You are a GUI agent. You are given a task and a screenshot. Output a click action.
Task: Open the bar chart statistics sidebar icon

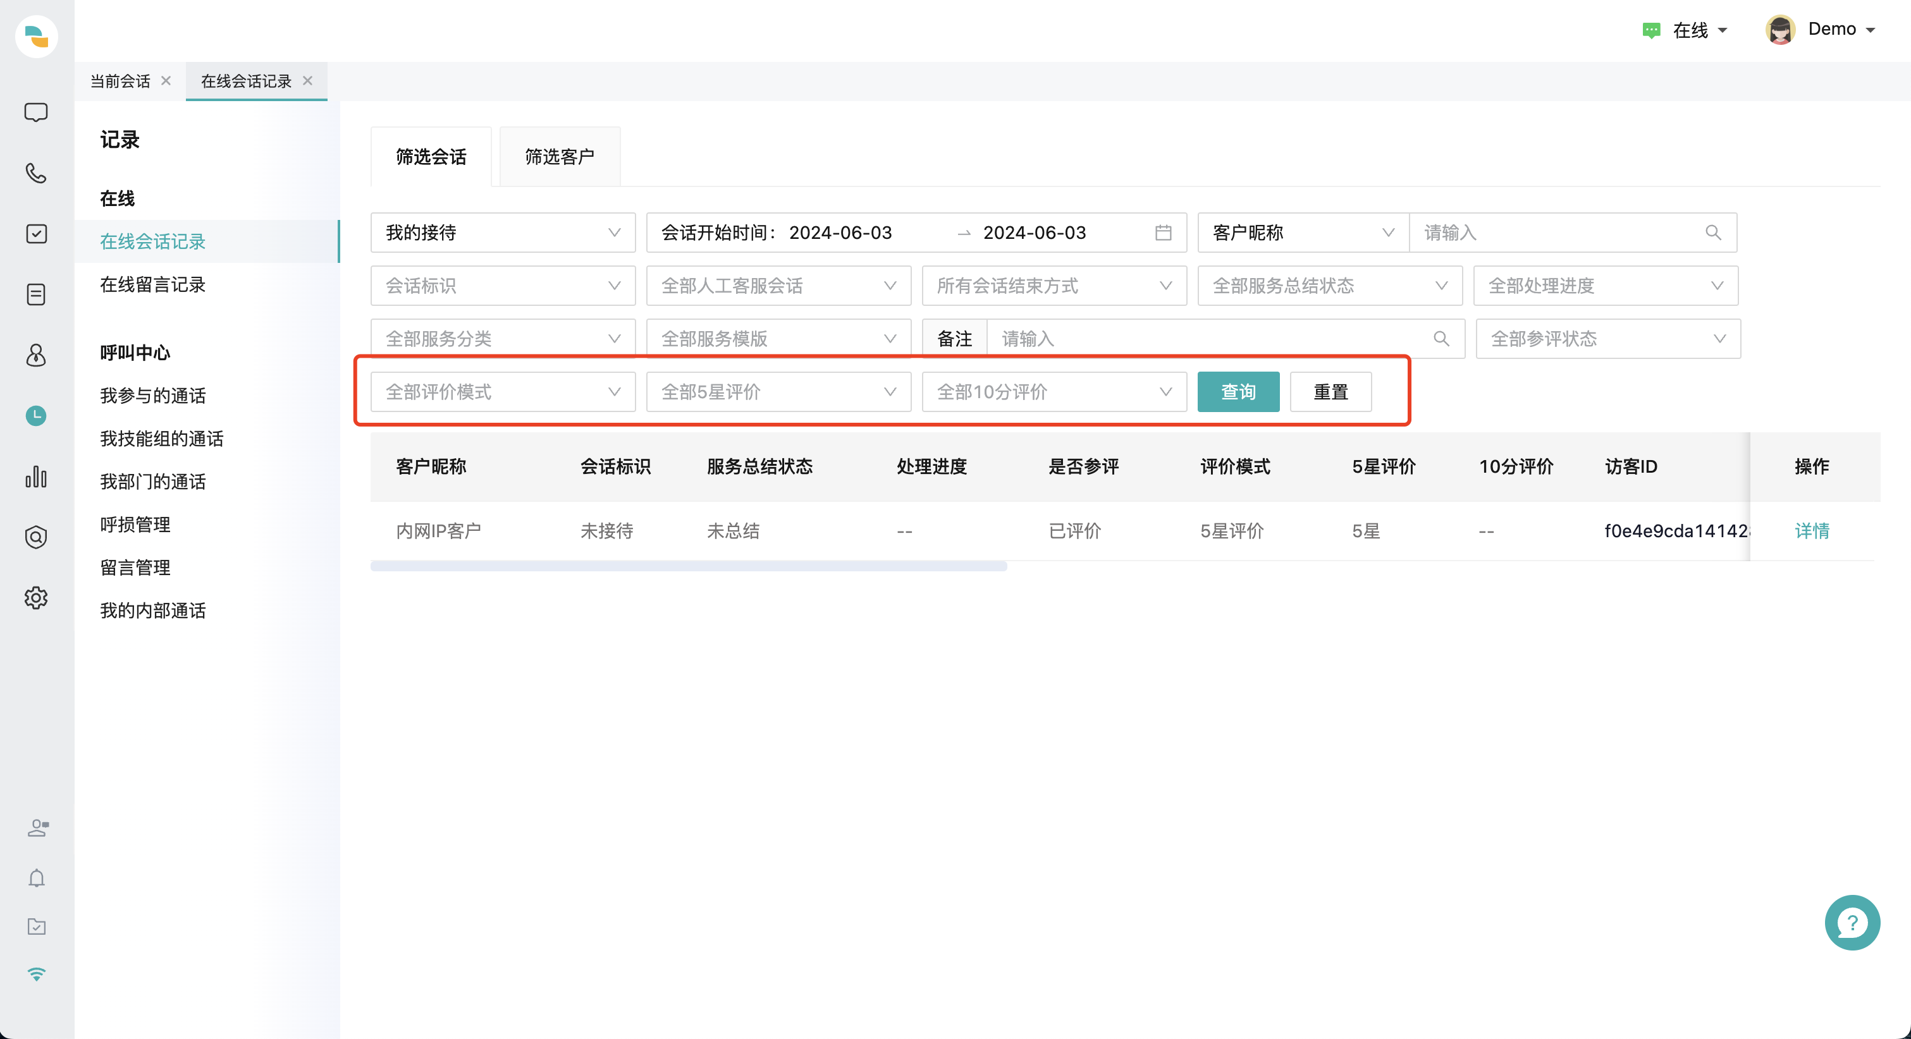35,476
